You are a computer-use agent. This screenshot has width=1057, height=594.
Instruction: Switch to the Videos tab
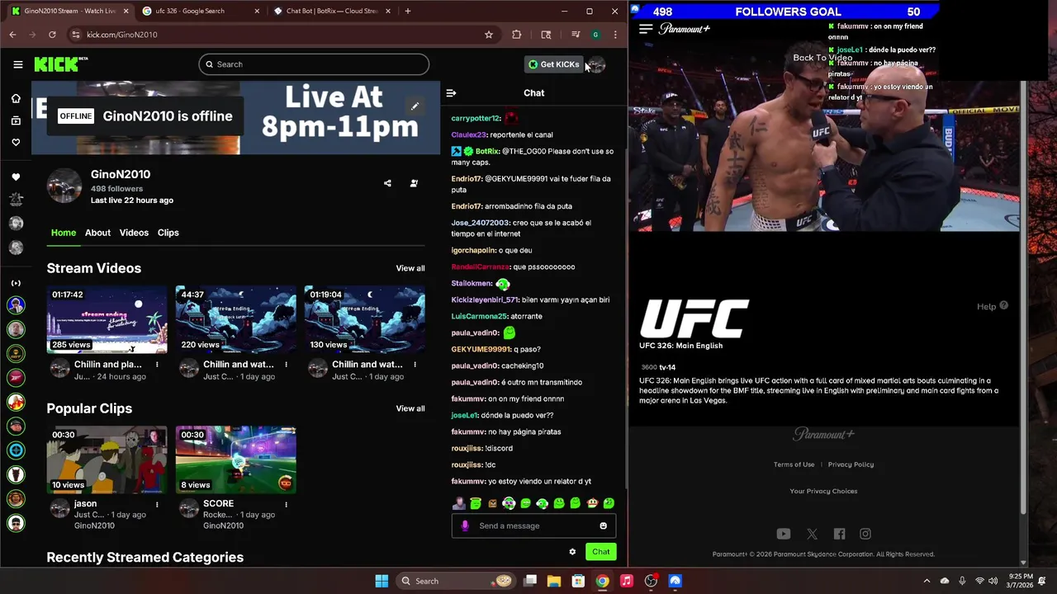134,233
